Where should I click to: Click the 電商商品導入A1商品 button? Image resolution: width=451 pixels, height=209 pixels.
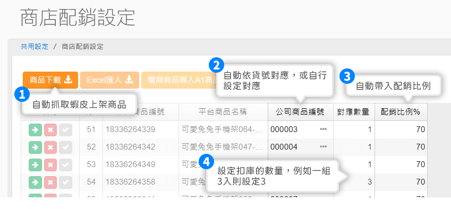point(179,80)
